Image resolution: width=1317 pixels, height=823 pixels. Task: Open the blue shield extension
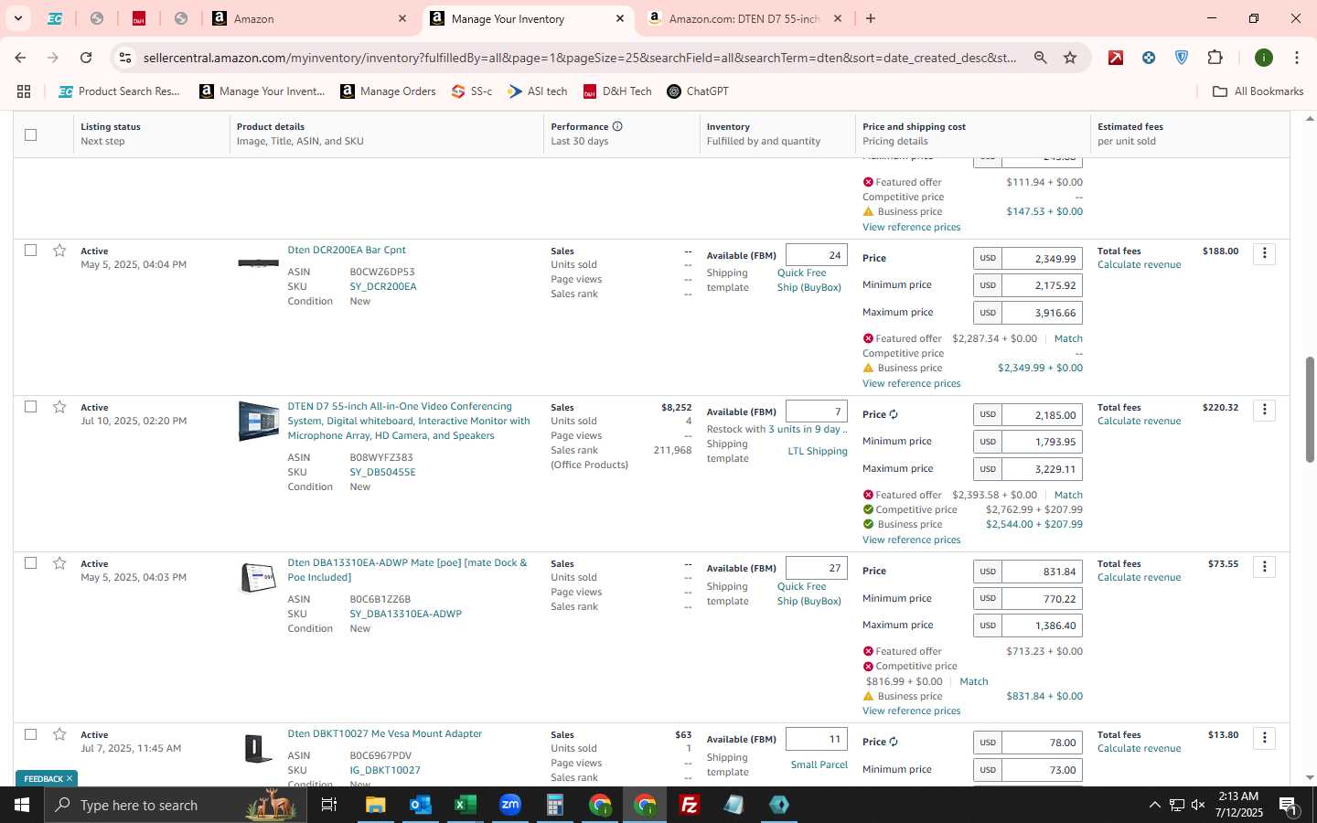click(x=1182, y=58)
